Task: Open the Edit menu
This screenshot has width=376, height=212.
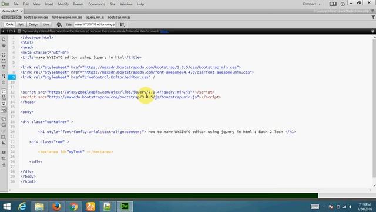Action: pyautogui.click(x=26, y=4)
